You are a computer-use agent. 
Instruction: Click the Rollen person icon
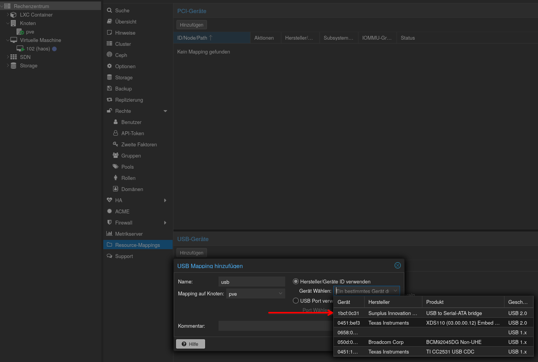pyautogui.click(x=116, y=178)
